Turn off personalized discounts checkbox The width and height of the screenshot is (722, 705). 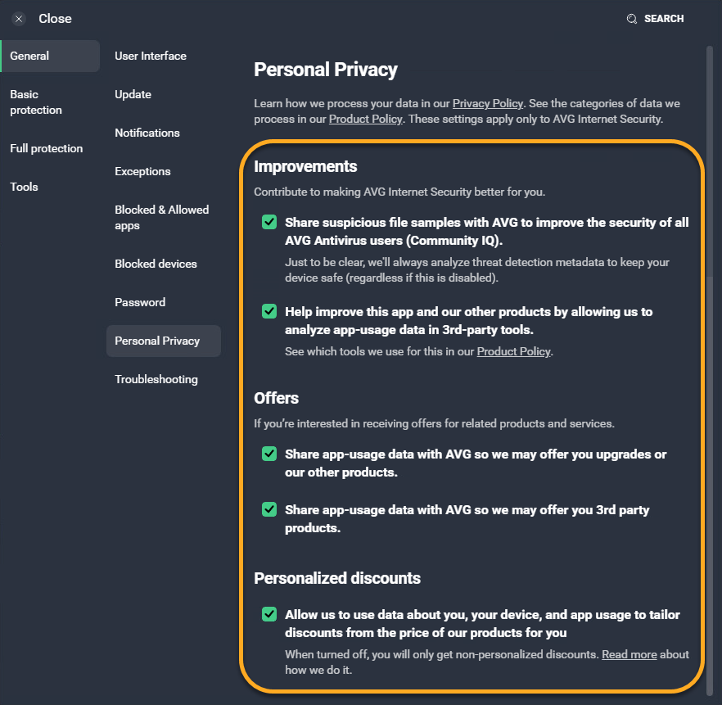[x=268, y=614]
